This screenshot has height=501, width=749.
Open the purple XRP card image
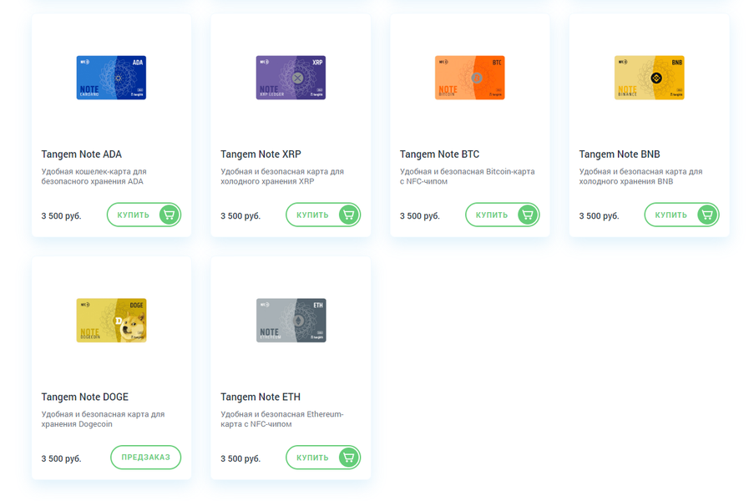point(291,78)
